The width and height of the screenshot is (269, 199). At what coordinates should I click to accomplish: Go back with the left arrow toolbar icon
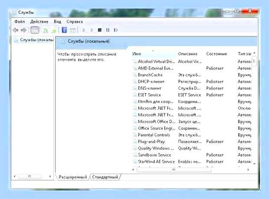pyautogui.click(x=16, y=30)
